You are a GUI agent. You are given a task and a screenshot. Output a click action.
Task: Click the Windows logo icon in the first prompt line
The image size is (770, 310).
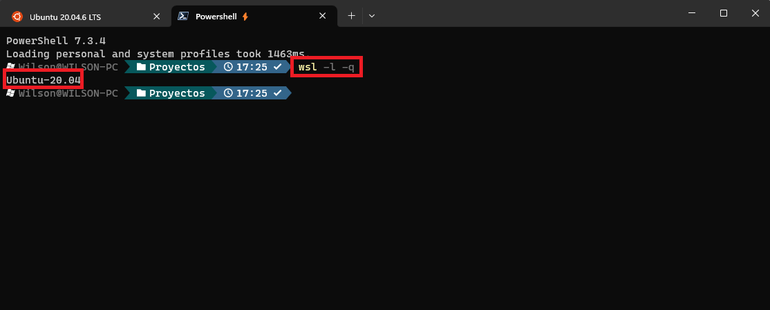(11, 67)
